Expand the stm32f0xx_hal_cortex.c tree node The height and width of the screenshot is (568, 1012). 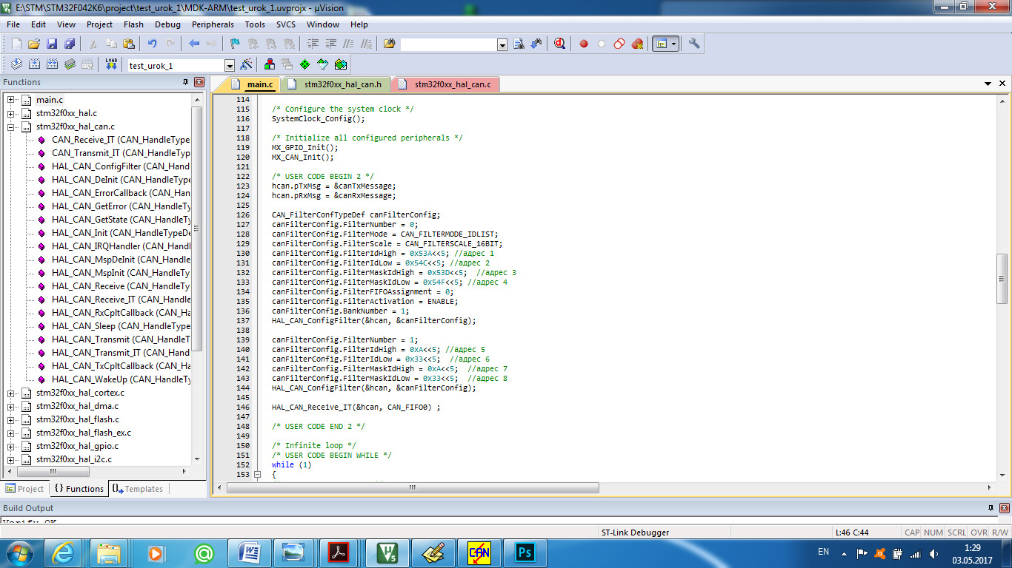click(11, 393)
